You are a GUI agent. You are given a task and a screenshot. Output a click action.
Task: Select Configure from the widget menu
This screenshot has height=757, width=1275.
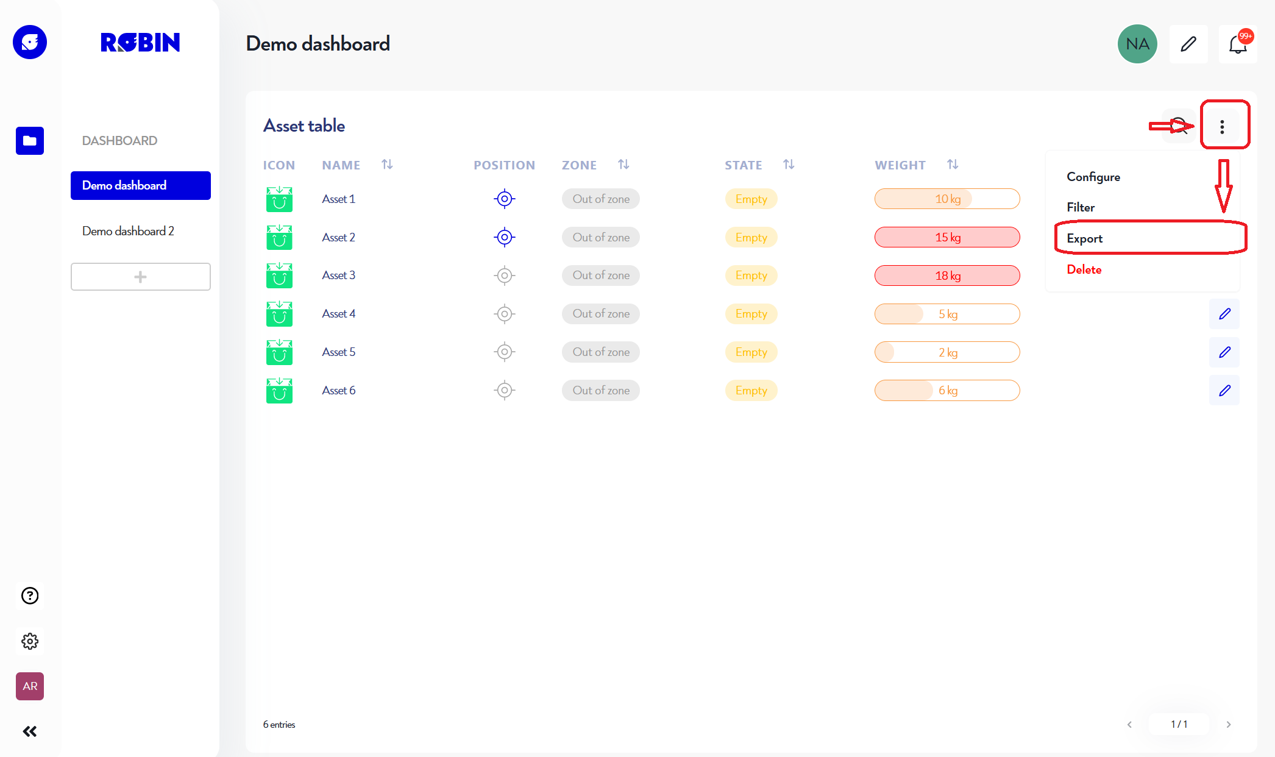pos(1093,177)
